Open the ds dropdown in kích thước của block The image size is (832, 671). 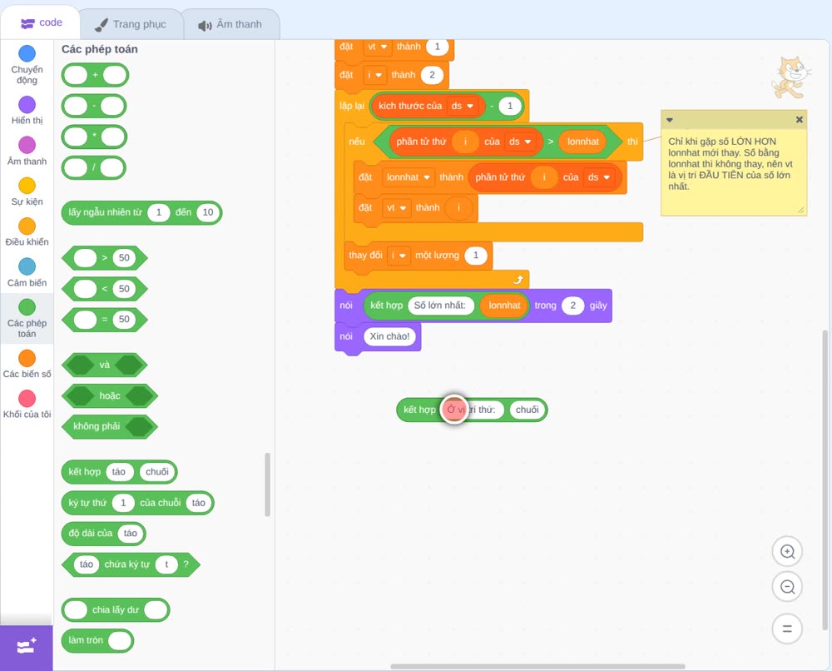[x=463, y=107]
